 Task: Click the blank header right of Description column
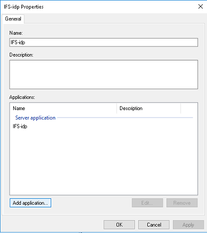tap(189, 108)
